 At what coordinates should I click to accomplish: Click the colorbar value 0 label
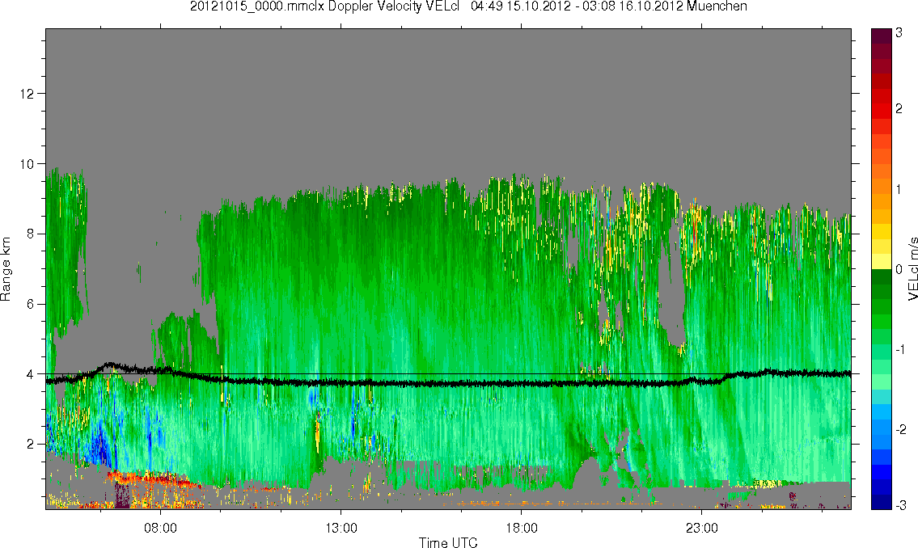[x=899, y=270]
